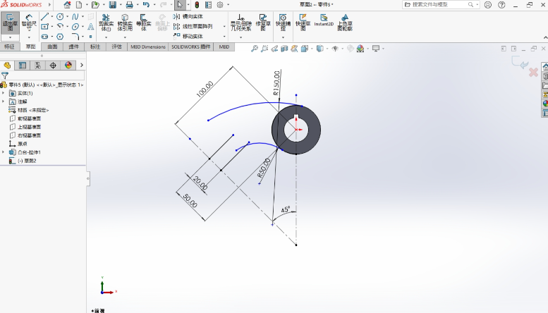Viewport: 548px width, 313px height.
Task: Switch to the 标注 tab
Action: pyautogui.click(x=95, y=47)
